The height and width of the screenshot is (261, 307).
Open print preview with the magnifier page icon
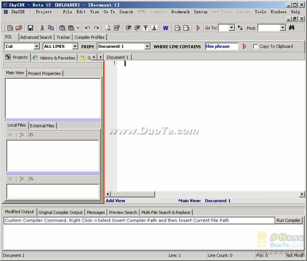tap(108, 28)
